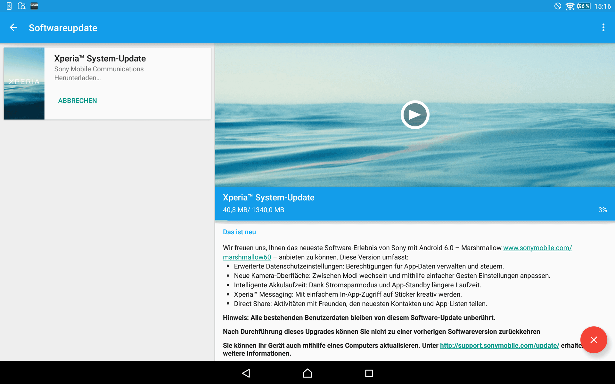
Task: Tap the file search notification icon in status bar
Action: tap(21, 6)
